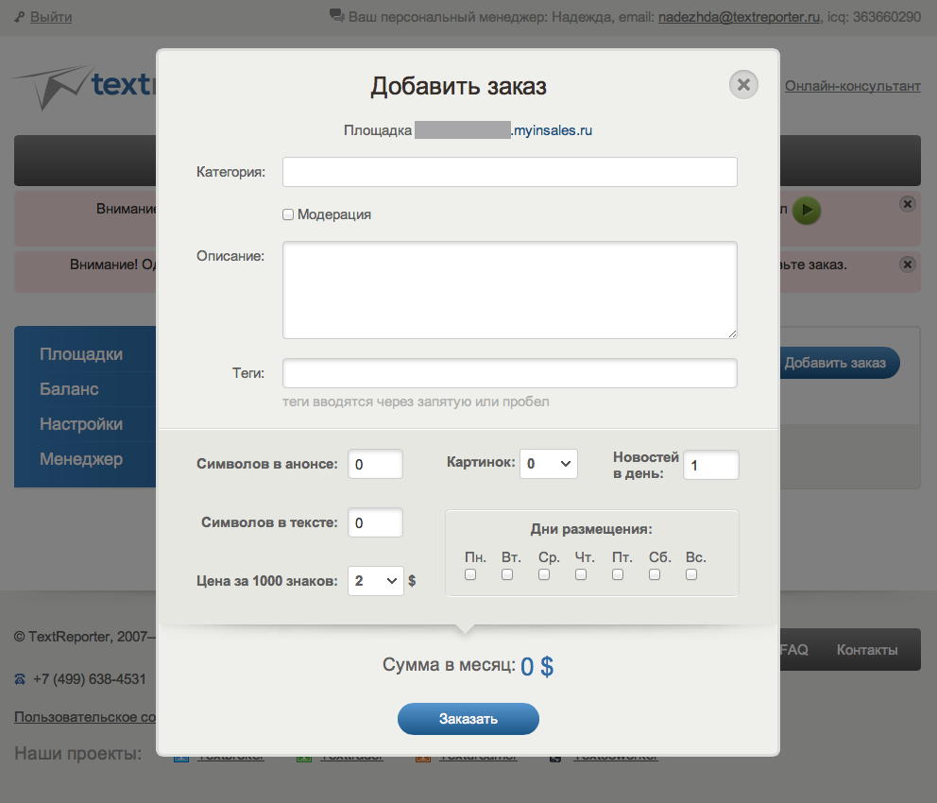Click the Категория input field
The image size is (937, 803).
point(510,172)
